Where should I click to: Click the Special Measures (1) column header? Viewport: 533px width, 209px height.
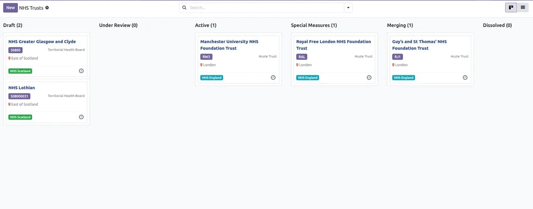(x=314, y=25)
